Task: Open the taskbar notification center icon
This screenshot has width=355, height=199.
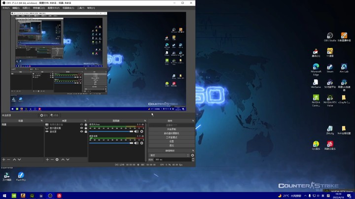Action: tap(349, 196)
